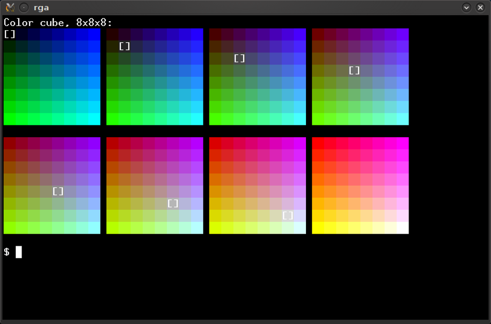Close the rga terminal window

[480, 7]
